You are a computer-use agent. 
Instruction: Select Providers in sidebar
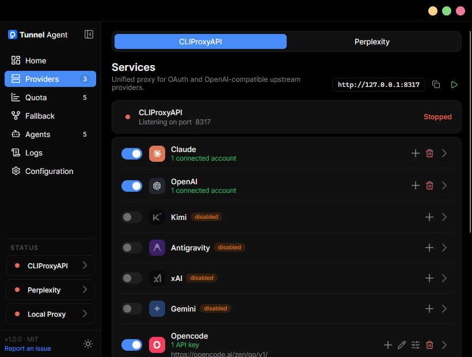point(50,79)
